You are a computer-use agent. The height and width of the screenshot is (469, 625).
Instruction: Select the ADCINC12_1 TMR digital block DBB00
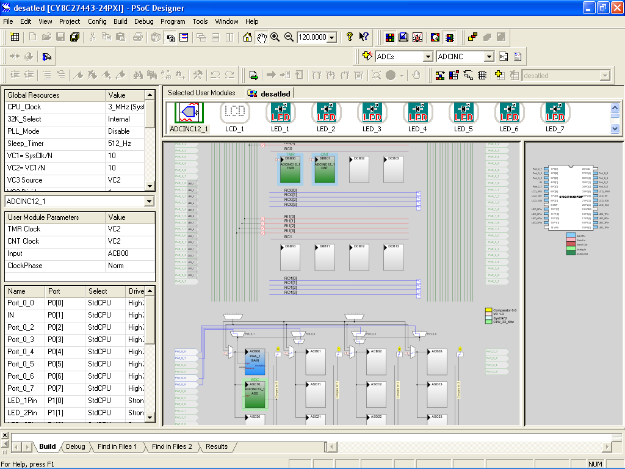(x=290, y=169)
